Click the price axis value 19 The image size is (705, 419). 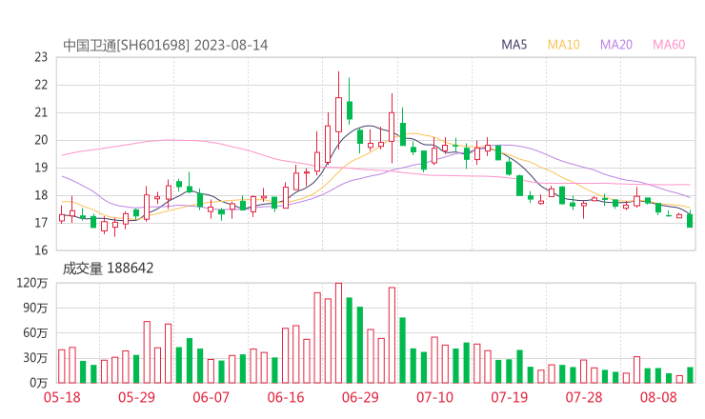[x=41, y=168]
